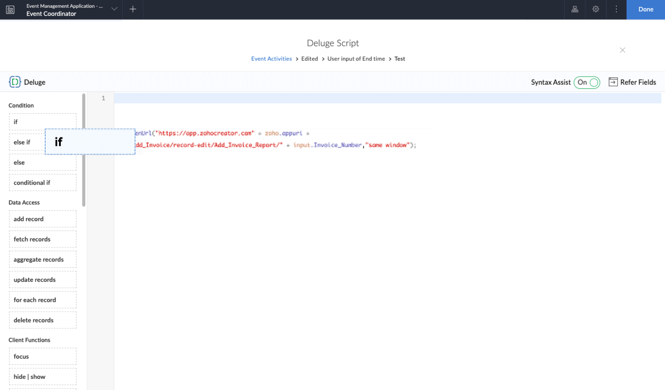Open the workflow hierarchy icon in top bar
This screenshot has width=665, height=390.
click(x=575, y=9)
